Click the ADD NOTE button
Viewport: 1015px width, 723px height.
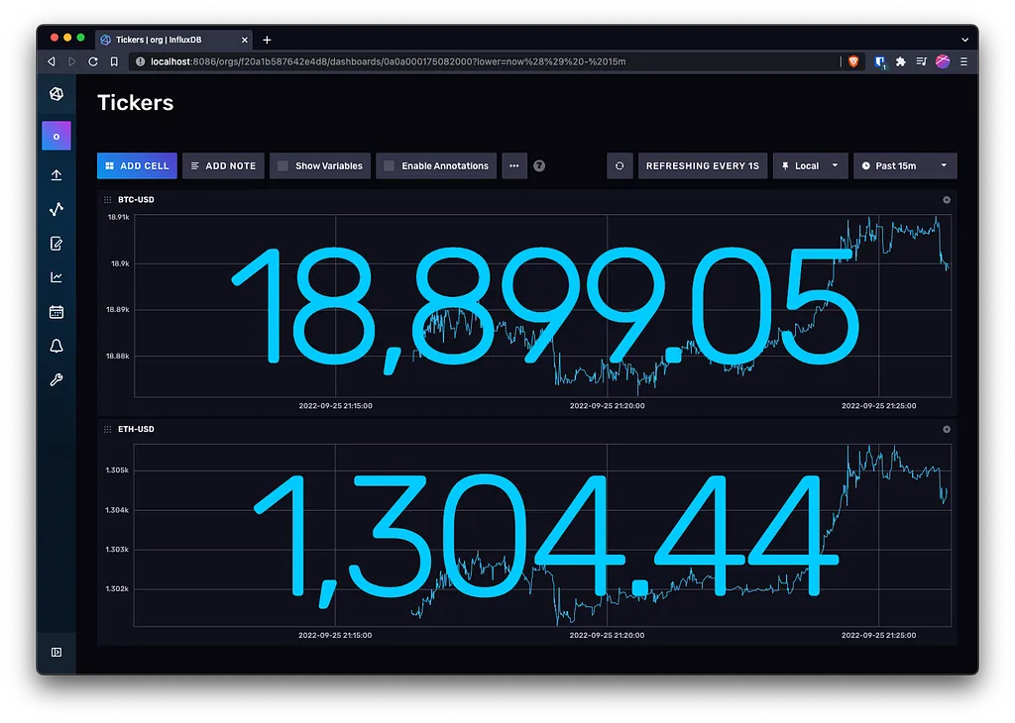[223, 166]
